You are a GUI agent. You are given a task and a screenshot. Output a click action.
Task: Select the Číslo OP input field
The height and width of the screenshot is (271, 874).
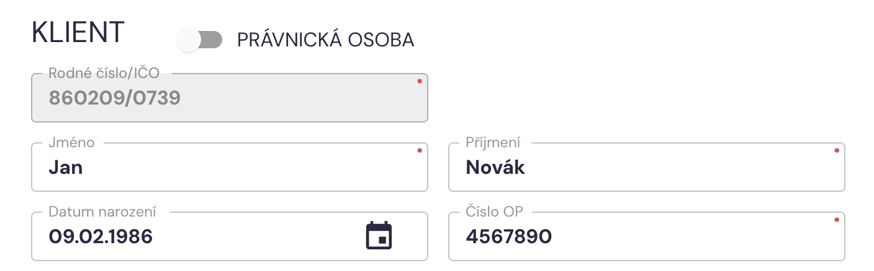pyautogui.click(x=646, y=236)
